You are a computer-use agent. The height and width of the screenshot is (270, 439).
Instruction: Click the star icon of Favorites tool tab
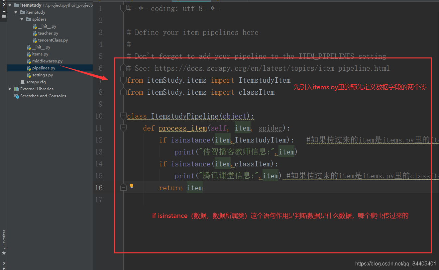point(4,253)
